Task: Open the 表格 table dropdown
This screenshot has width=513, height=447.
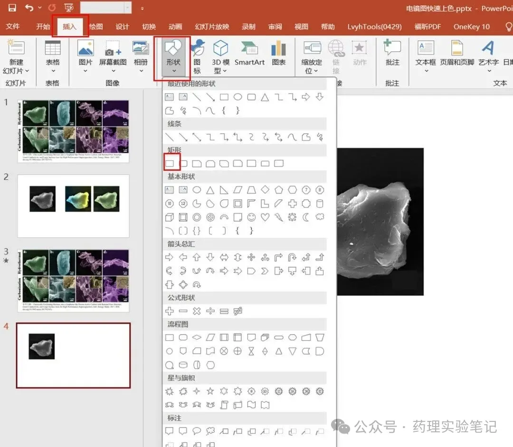Action: pos(53,57)
